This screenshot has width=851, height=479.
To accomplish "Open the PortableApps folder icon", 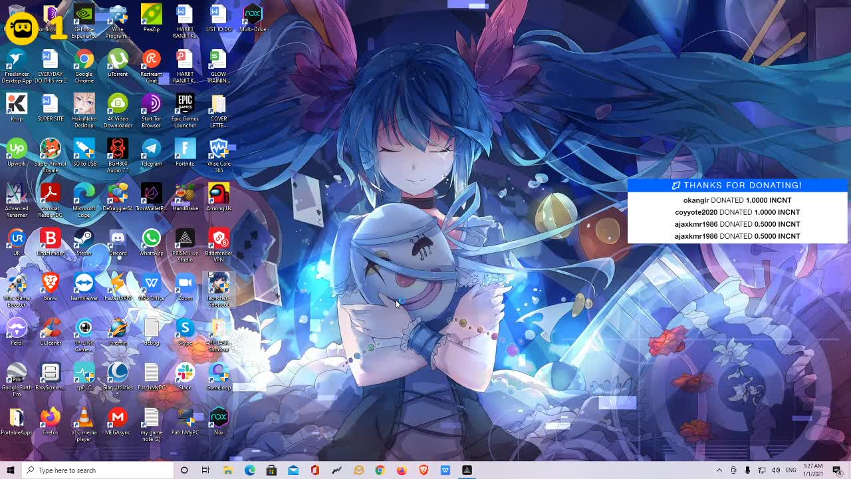I will (x=17, y=420).
